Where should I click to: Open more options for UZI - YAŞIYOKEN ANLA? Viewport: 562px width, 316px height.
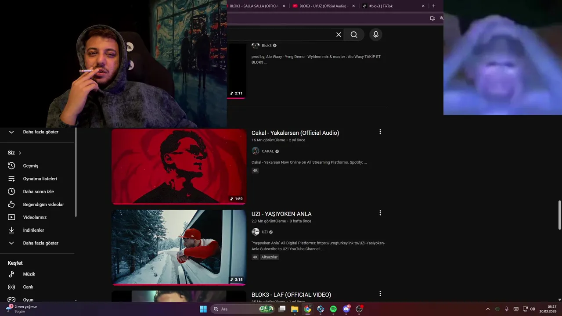(x=380, y=213)
